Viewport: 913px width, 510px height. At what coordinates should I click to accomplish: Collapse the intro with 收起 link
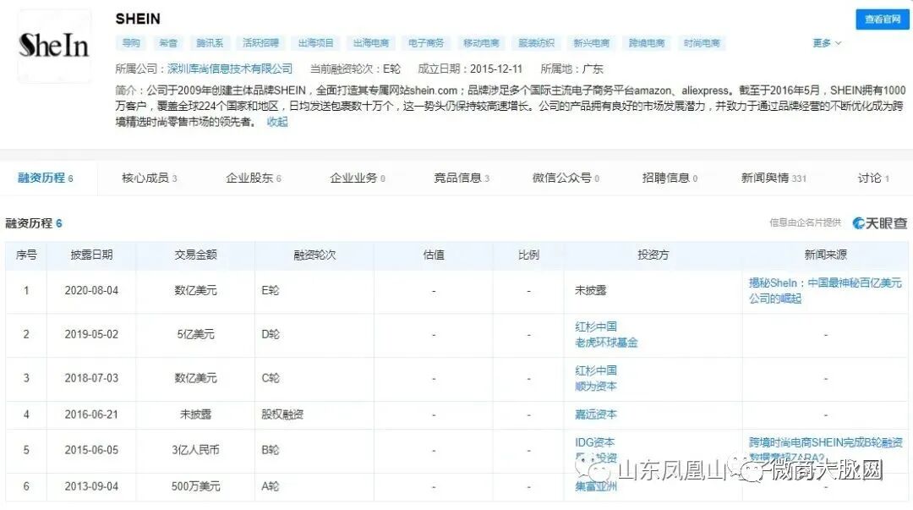(x=277, y=122)
